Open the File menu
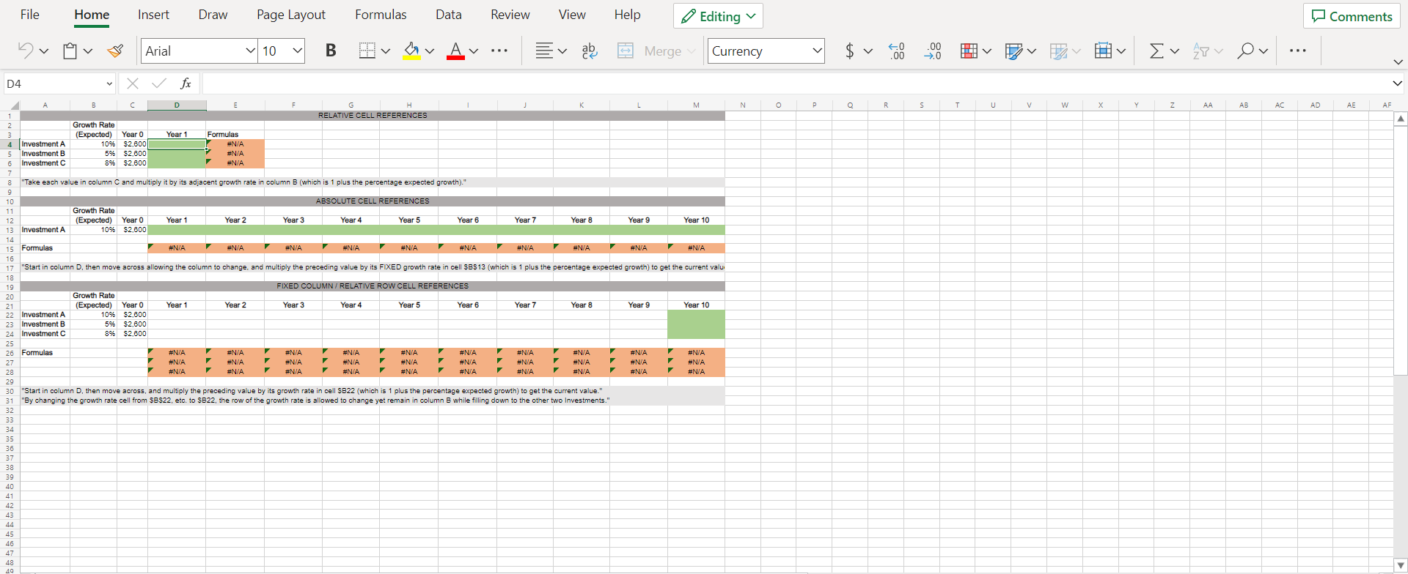The width and height of the screenshot is (1408, 574). point(30,15)
